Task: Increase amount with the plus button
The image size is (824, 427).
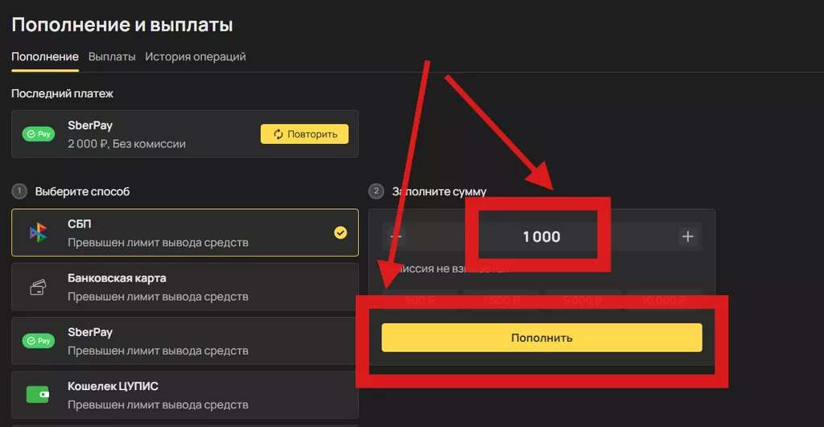Action: tap(687, 236)
